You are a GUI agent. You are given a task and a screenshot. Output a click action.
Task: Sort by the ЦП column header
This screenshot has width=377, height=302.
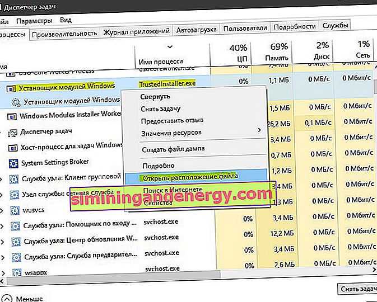(x=241, y=58)
